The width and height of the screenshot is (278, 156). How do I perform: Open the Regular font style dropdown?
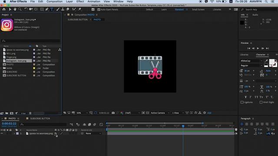[251, 65]
